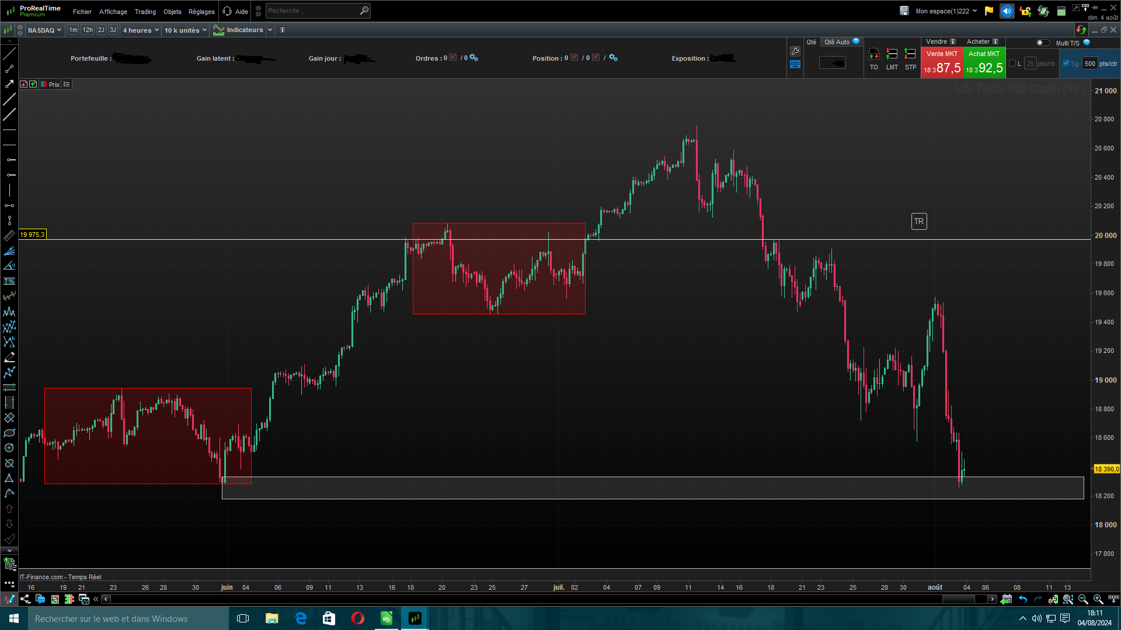Click the zoom out magnifier icon
Image resolution: width=1121 pixels, height=630 pixels.
(1083, 599)
